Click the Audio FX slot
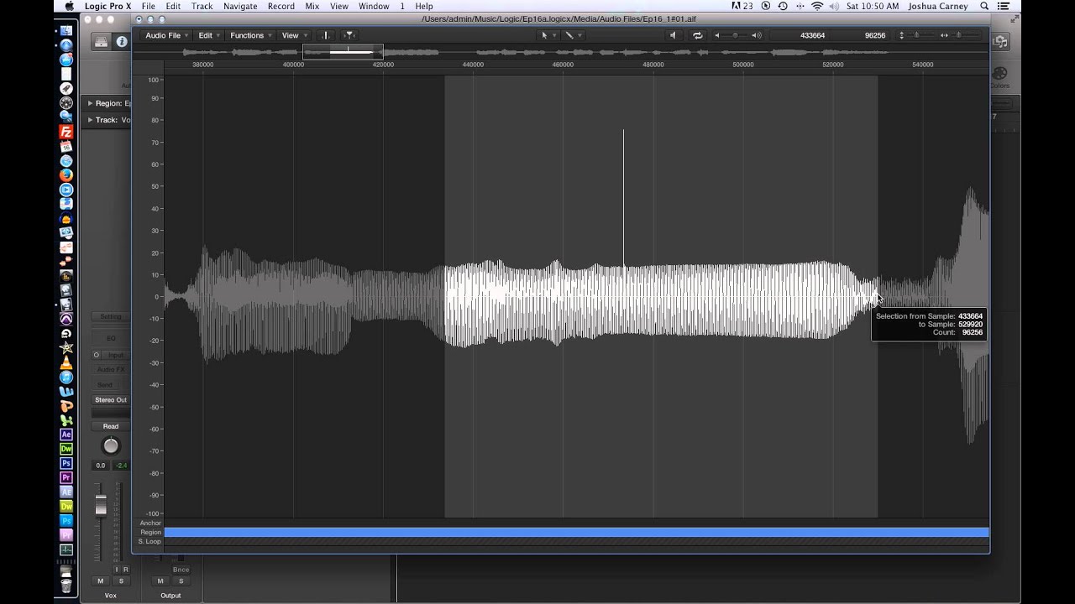This screenshot has width=1075, height=604. click(111, 370)
